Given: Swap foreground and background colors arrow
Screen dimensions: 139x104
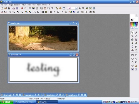Looking at the screenshot, I should point(136,16).
